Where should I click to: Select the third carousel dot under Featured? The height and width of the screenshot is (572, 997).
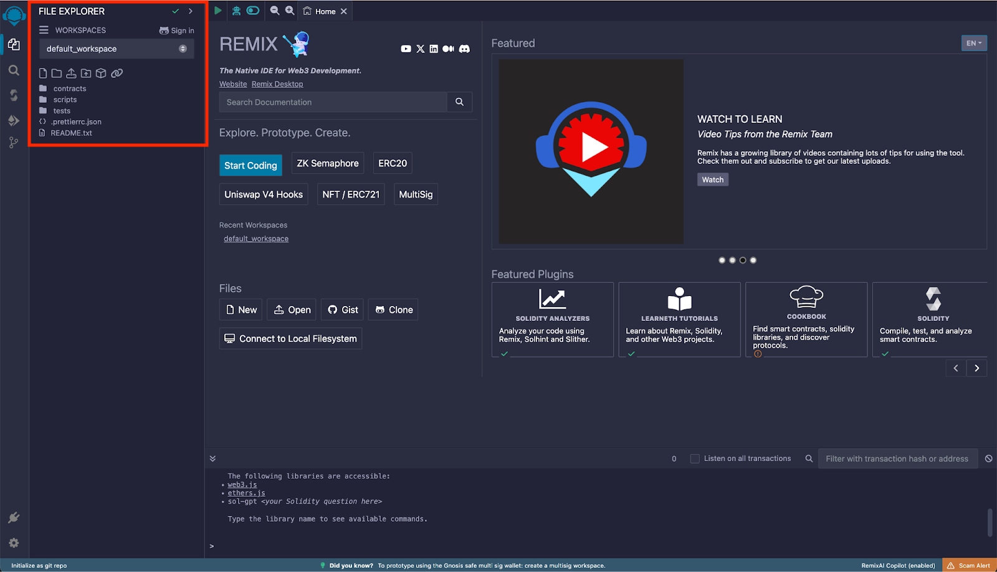point(742,260)
